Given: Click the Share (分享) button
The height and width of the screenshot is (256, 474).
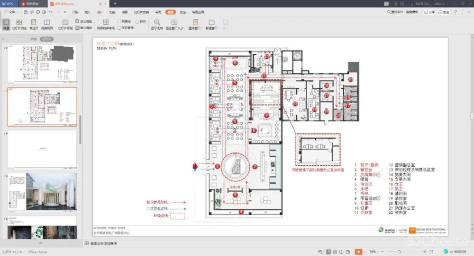Looking at the screenshot, I should click(429, 12).
